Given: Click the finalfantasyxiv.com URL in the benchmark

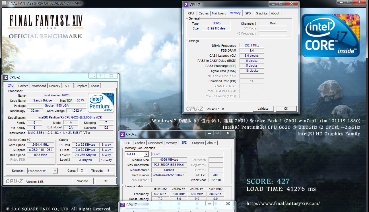Looking at the screenshot, I should 283,203.
